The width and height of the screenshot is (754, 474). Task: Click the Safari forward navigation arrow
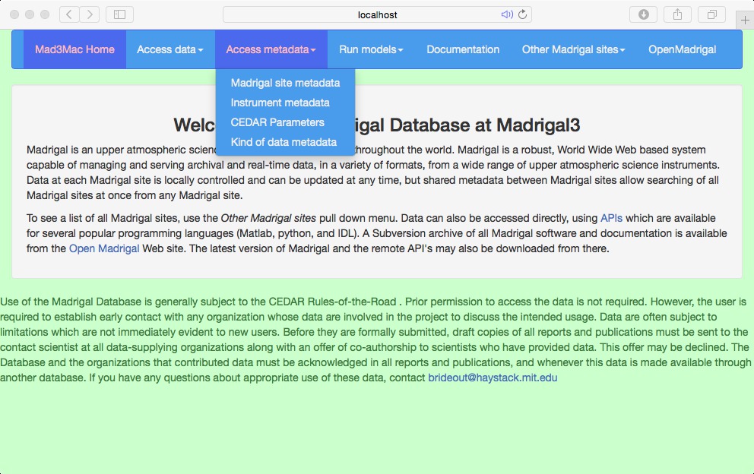point(89,14)
